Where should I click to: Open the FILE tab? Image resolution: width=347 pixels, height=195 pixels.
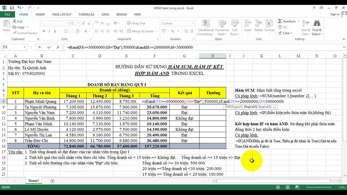[7, 14]
